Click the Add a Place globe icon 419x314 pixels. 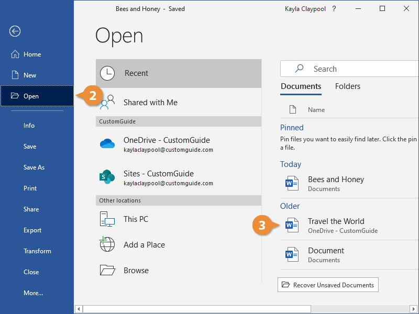pyautogui.click(x=107, y=244)
